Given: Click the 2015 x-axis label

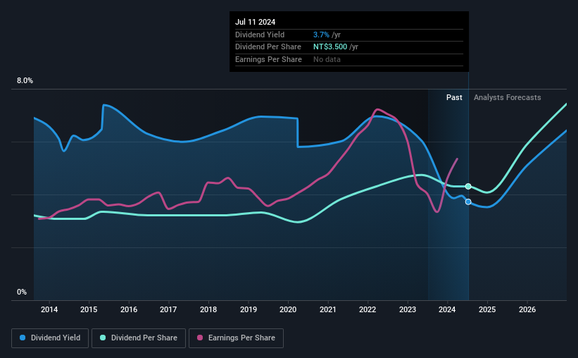Looking at the screenshot, I should [x=89, y=309].
